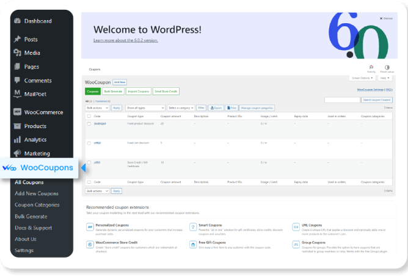Click the Group Coupons people icon
This screenshot has width=408, height=277.
click(x=296, y=244)
